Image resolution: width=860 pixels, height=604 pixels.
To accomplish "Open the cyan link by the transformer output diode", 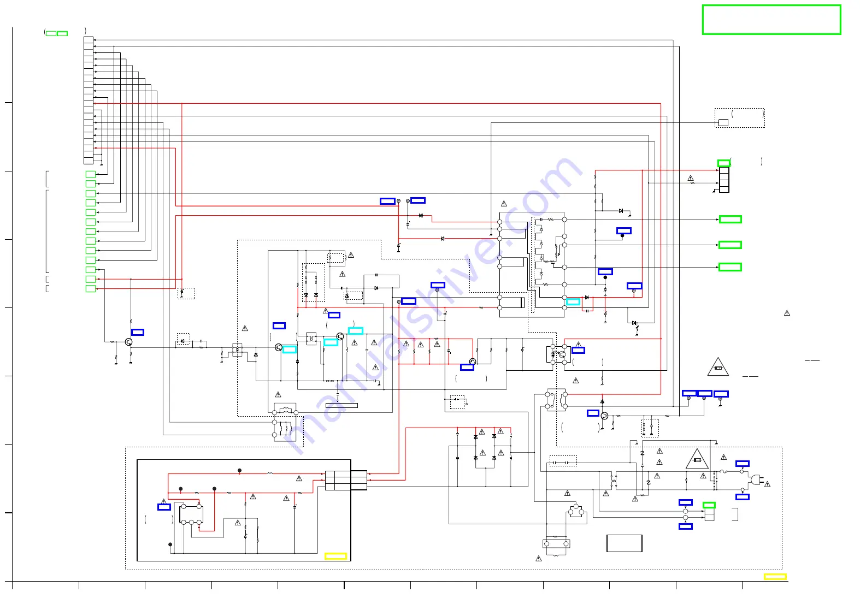I will (573, 301).
